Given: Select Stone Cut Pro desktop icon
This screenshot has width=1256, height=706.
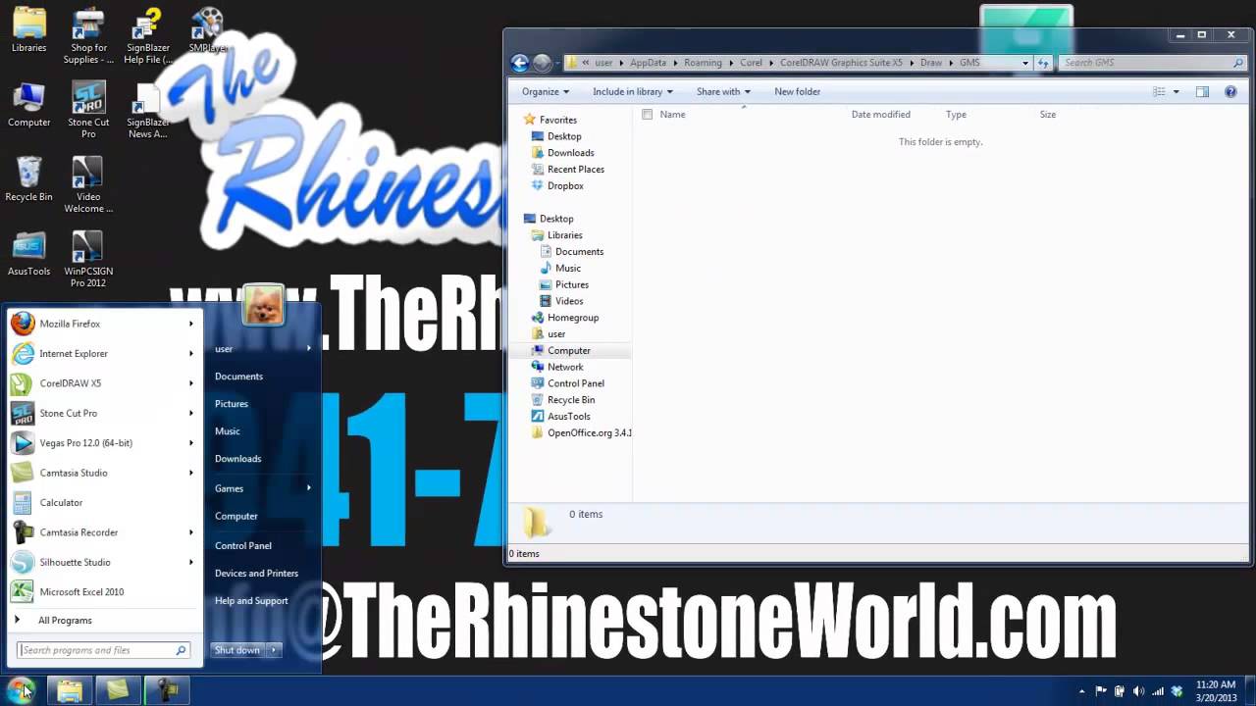Looking at the screenshot, I should 88,110.
